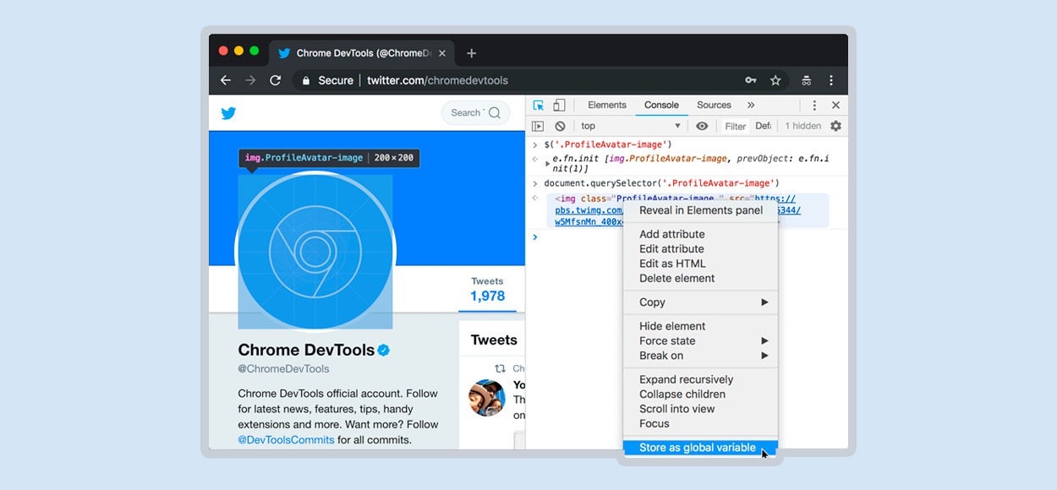Image resolution: width=1057 pixels, height=490 pixels.
Task: Click the console prompt input line
Action: point(687,237)
